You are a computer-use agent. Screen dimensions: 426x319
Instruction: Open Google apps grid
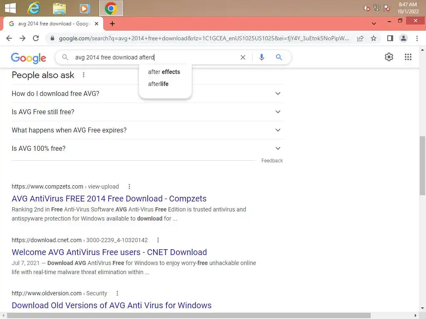pyautogui.click(x=408, y=57)
